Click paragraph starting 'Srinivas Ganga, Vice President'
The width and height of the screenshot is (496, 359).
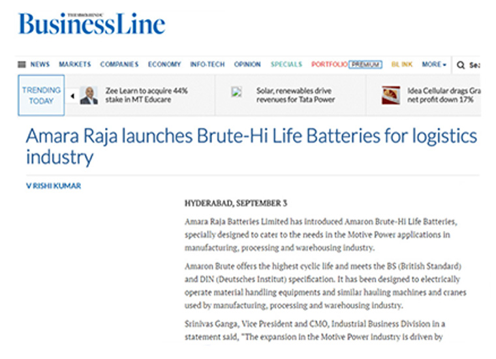pyautogui.click(x=315, y=330)
